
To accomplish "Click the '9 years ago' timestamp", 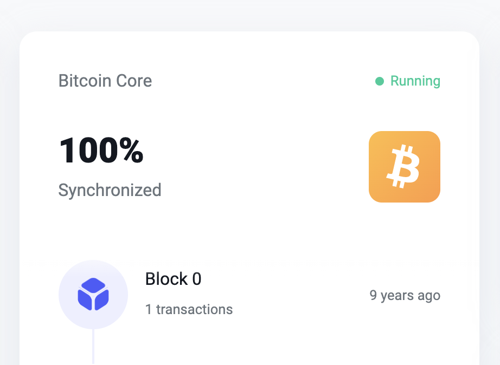I will (x=405, y=295).
